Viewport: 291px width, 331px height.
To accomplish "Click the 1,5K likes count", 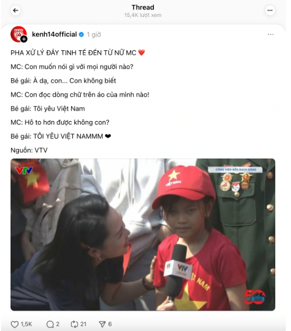I will (x=26, y=324).
